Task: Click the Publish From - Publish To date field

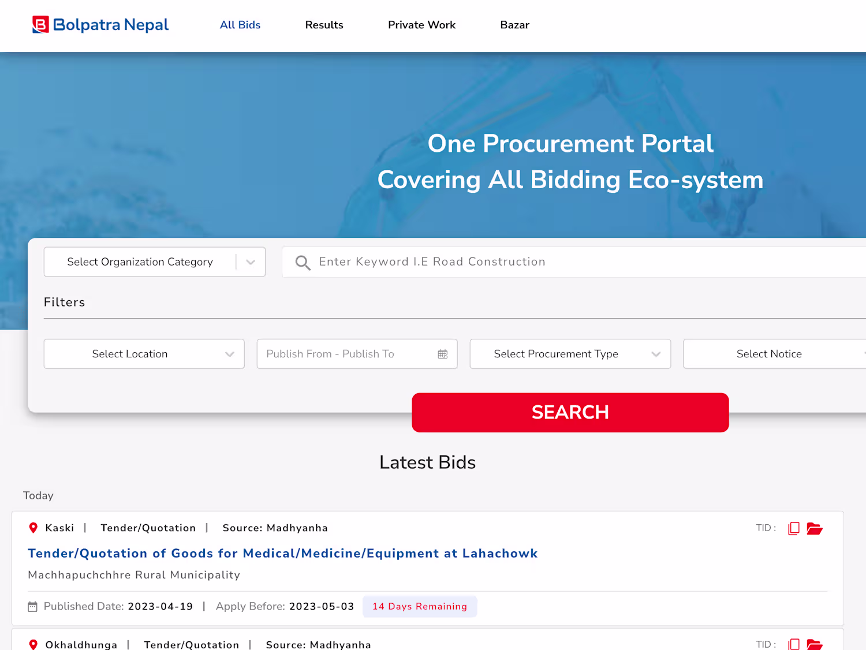Action: 357,354
